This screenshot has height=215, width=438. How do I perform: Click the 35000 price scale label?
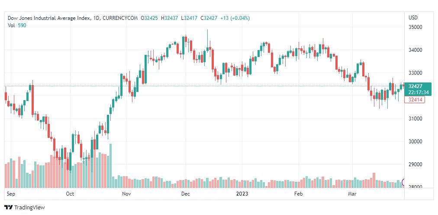point(415,27)
